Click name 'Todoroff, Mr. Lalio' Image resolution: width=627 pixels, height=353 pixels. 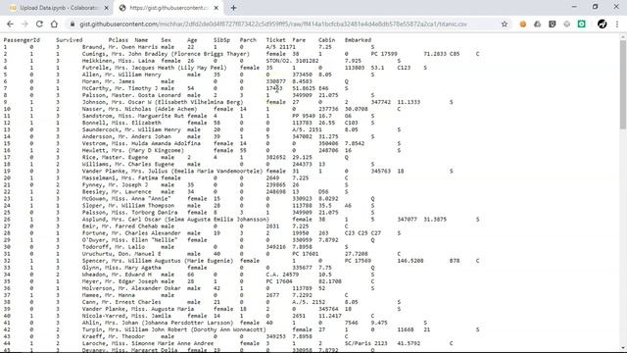click(x=114, y=247)
